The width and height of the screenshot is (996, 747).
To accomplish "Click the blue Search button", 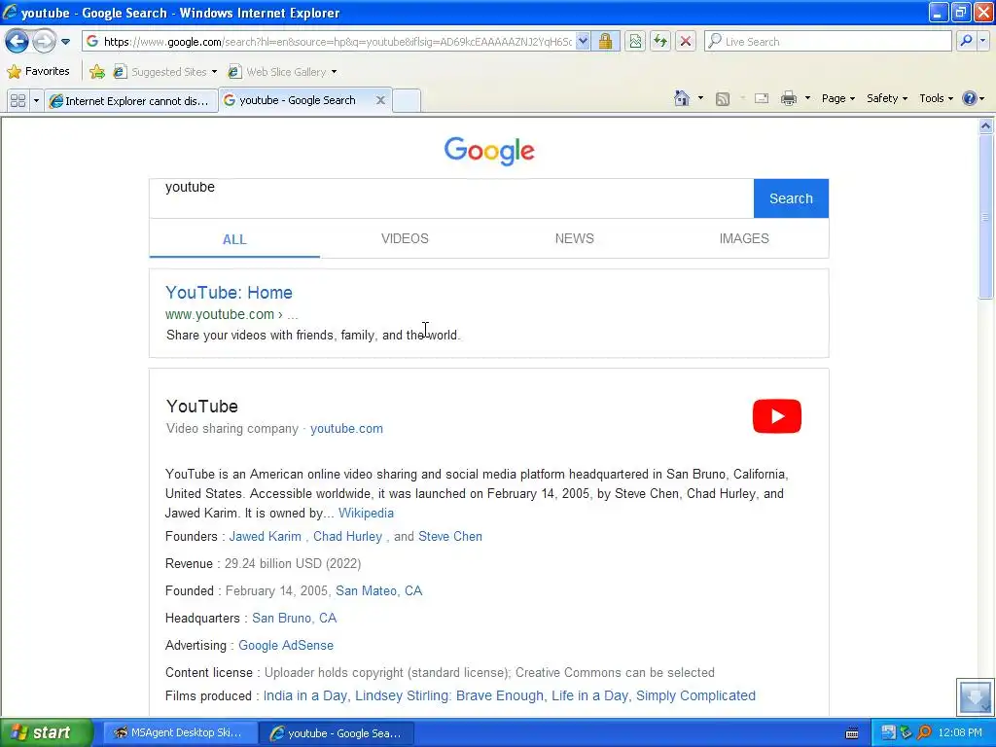I will tap(791, 198).
